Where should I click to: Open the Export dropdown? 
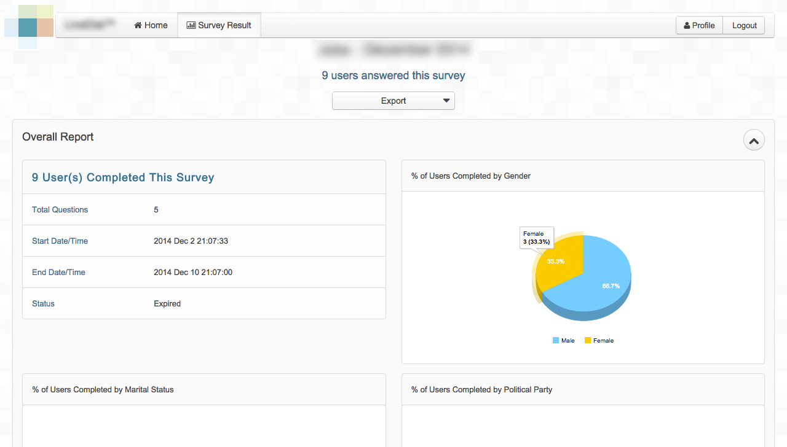393,101
